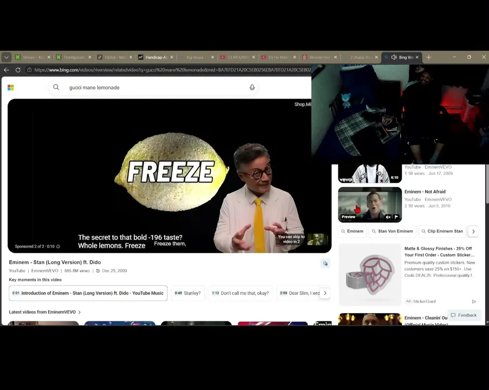Jump to 0:01 Introduction key moment
This screenshot has width=489, height=390.
click(88, 293)
